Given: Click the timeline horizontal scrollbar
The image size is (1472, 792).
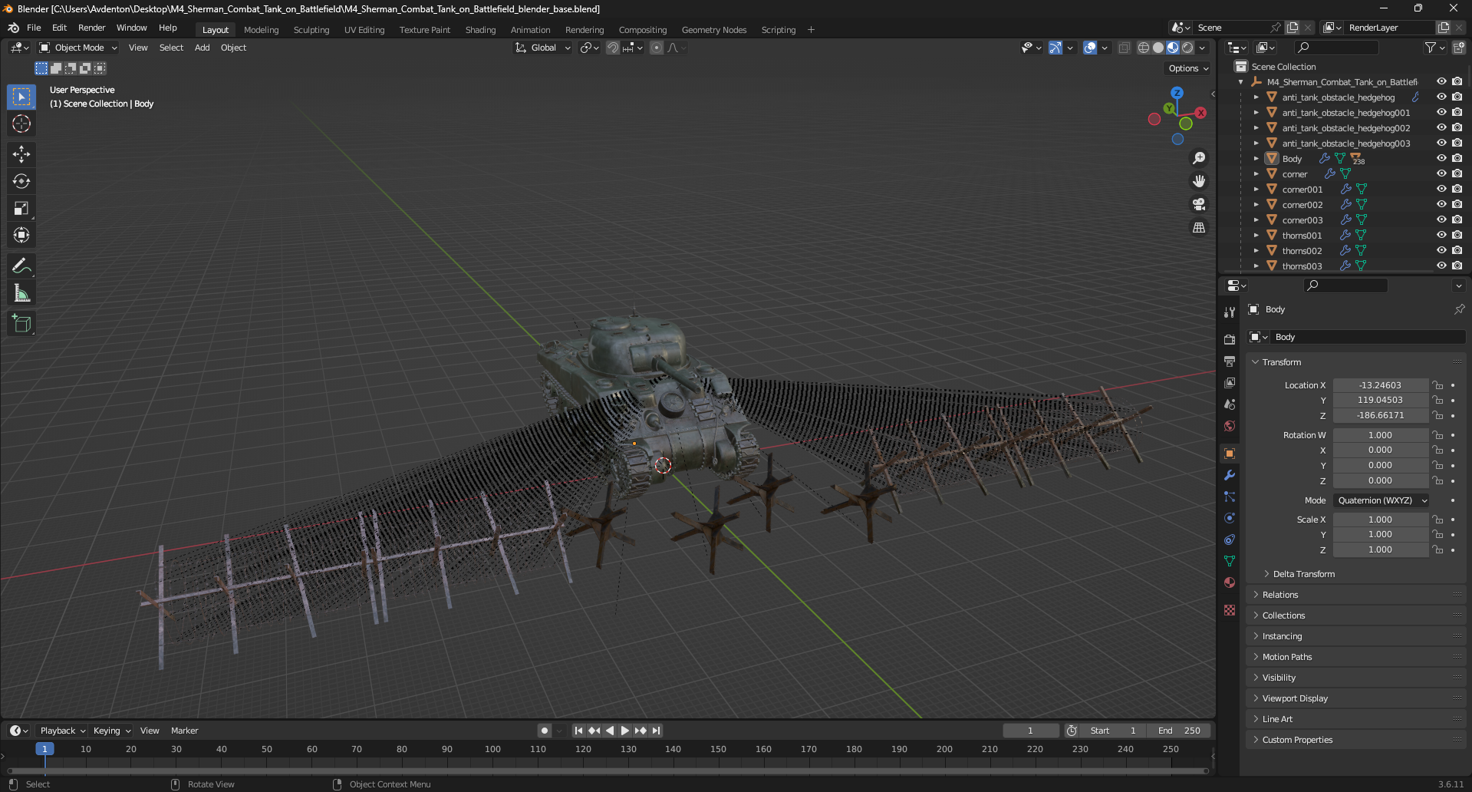Looking at the screenshot, I should tap(608, 771).
